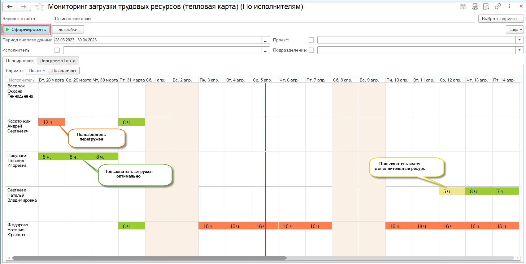Get link to report via chain icon
Screen dimensions: 526x264
tap(498, 6)
